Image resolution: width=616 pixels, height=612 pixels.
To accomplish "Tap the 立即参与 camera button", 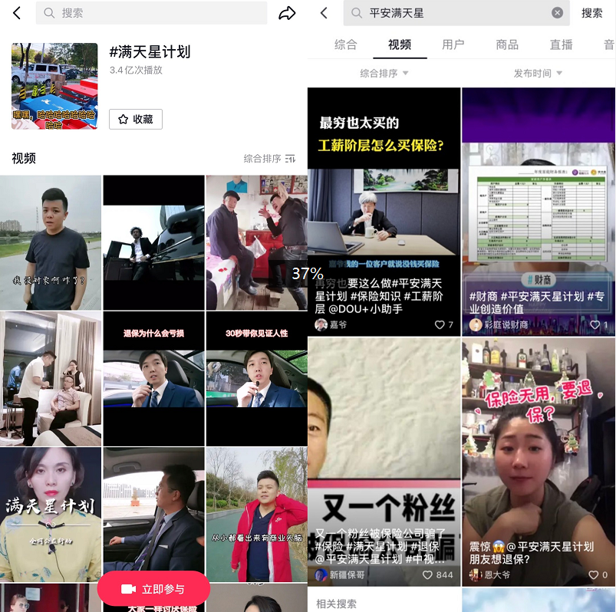I will tap(153, 589).
